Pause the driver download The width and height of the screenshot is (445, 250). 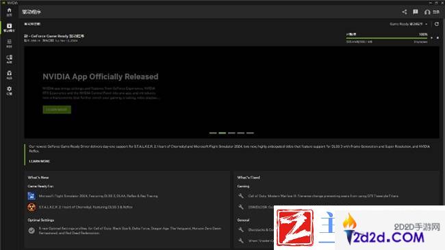point(432,38)
